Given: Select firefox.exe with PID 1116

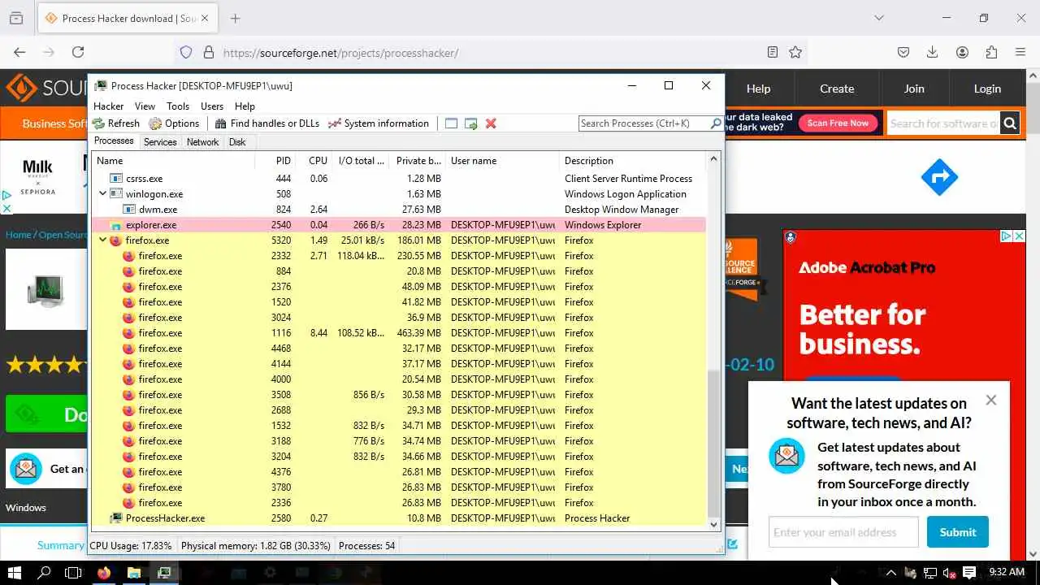Looking at the screenshot, I should [x=399, y=333].
